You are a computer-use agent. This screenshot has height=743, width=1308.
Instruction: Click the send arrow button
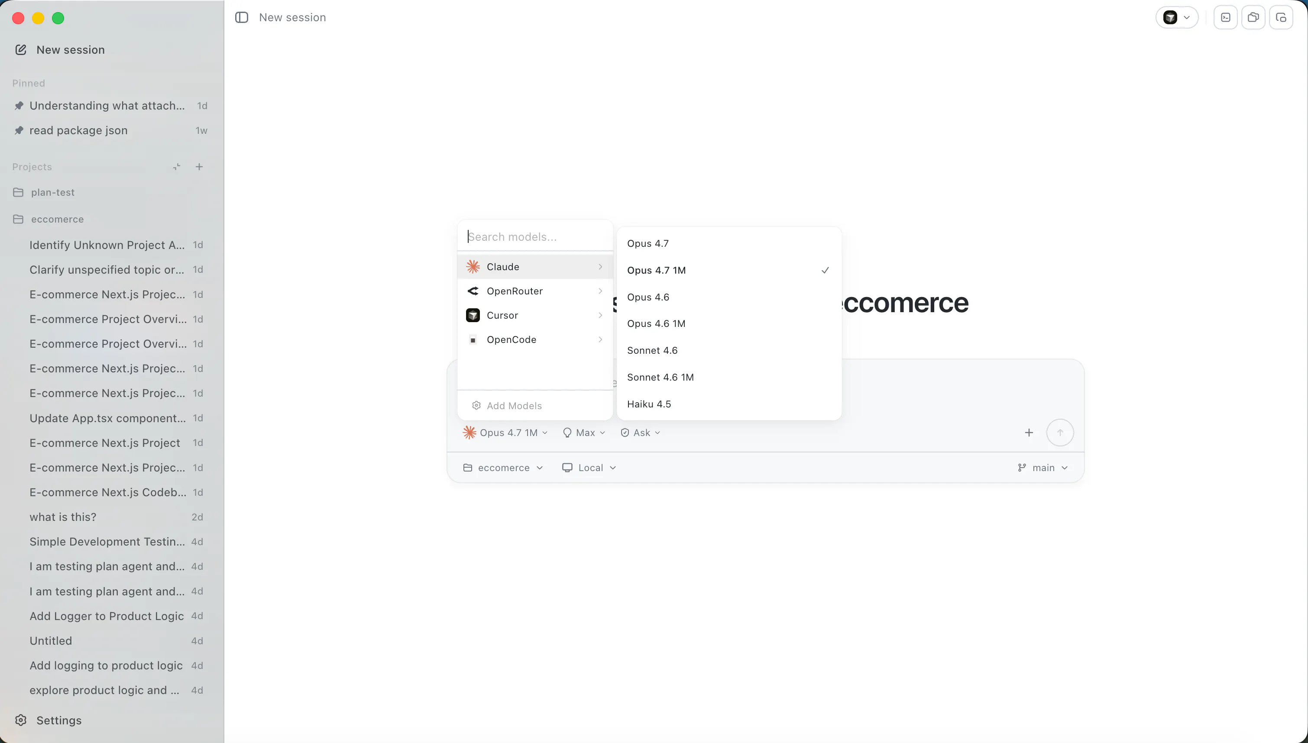[x=1060, y=433]
